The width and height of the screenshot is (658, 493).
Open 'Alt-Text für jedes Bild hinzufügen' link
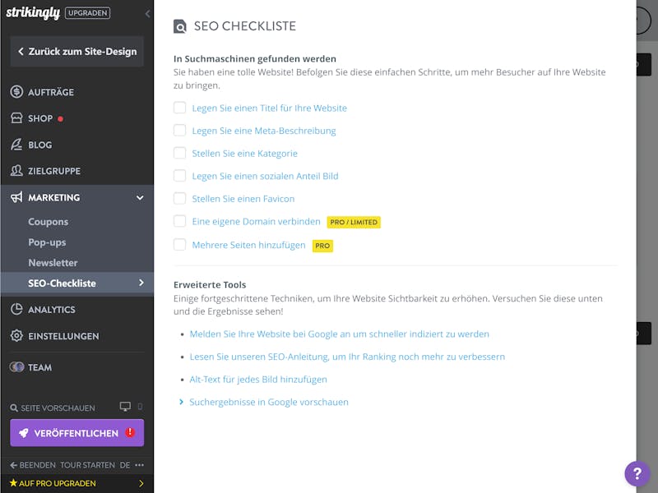tap(258, 380)
